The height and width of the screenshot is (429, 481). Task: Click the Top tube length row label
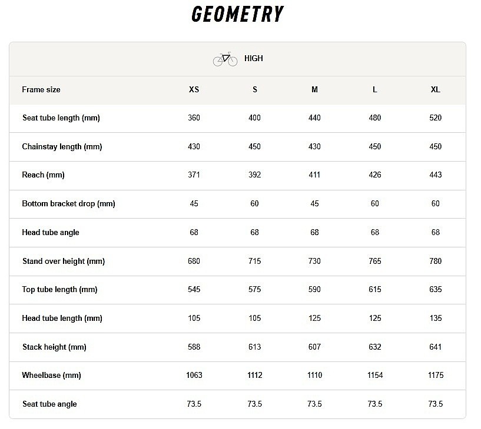60,290
